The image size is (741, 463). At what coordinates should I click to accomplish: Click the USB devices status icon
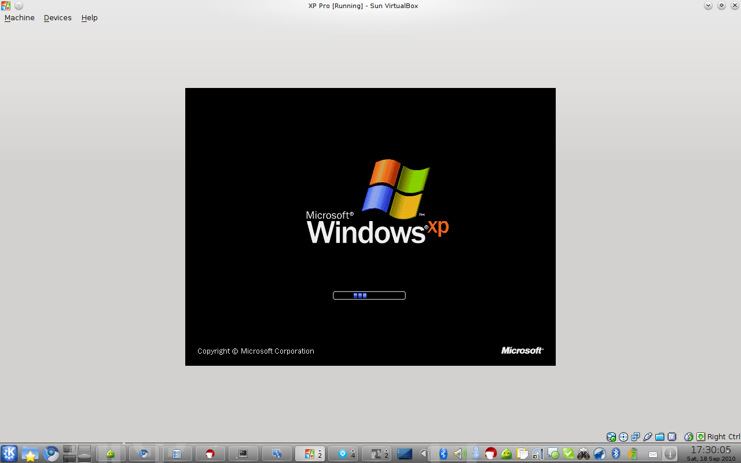pyautogui.click(x=648, y=437)
